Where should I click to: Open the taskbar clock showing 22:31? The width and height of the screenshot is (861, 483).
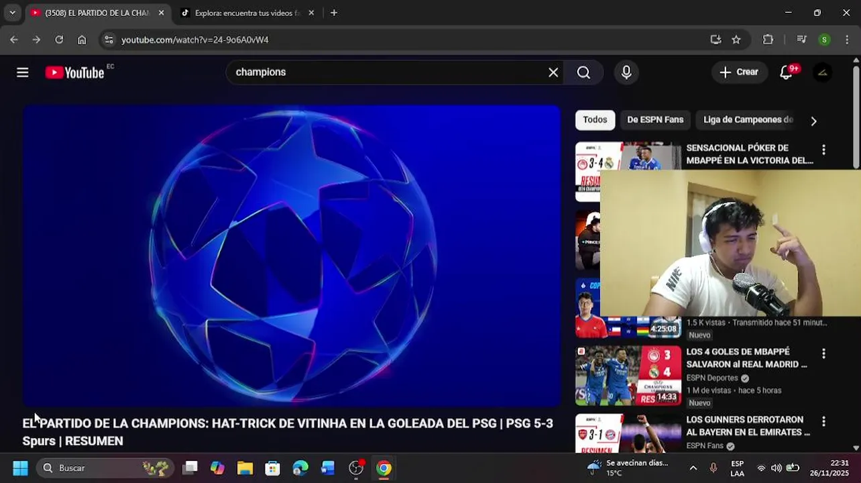click(x=829, y=468)
